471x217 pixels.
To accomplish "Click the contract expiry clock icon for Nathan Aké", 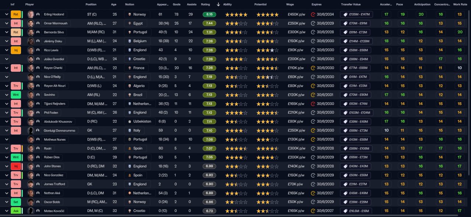I will pyautogui.click(x=313, y=193).
